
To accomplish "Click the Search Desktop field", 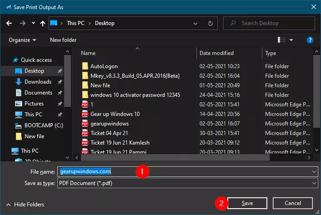I will tap(269, 23).
